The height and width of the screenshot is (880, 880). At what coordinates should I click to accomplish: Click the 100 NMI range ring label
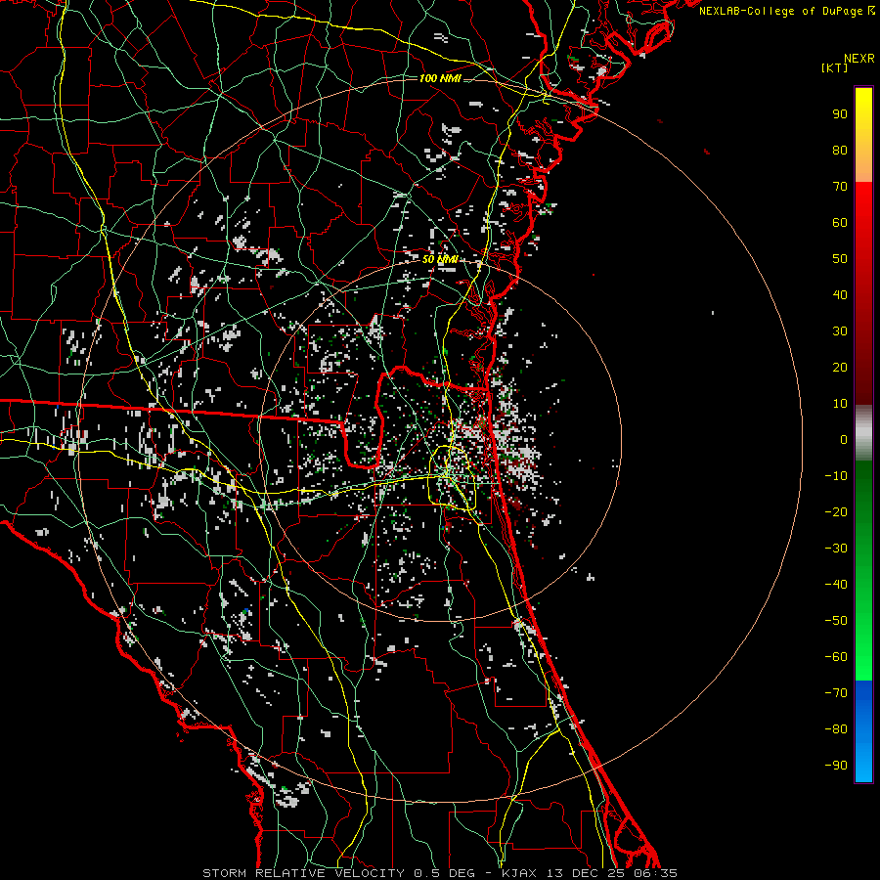[440, 78]
